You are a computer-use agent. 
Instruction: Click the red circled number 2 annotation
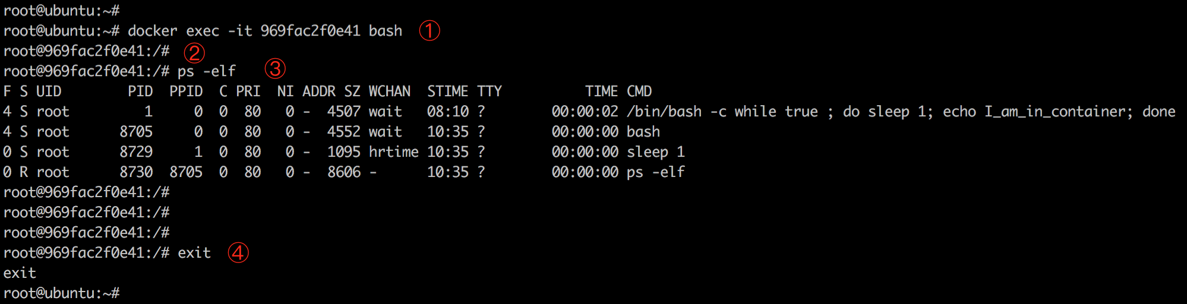tap(194, 52)
